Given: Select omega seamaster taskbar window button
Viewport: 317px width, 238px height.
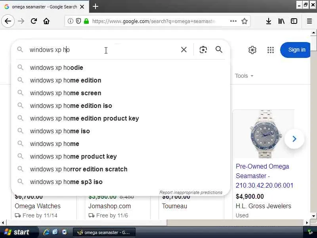Looking at the screenshot, I should (104, 232).
